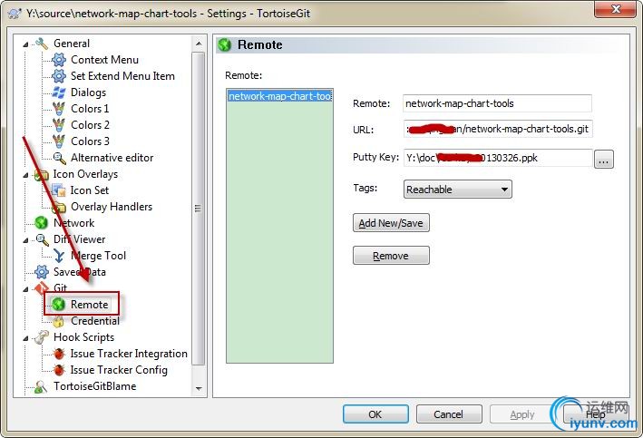643x438 pixels.
Task: Click the Putty Key path field
Action: 498,158
